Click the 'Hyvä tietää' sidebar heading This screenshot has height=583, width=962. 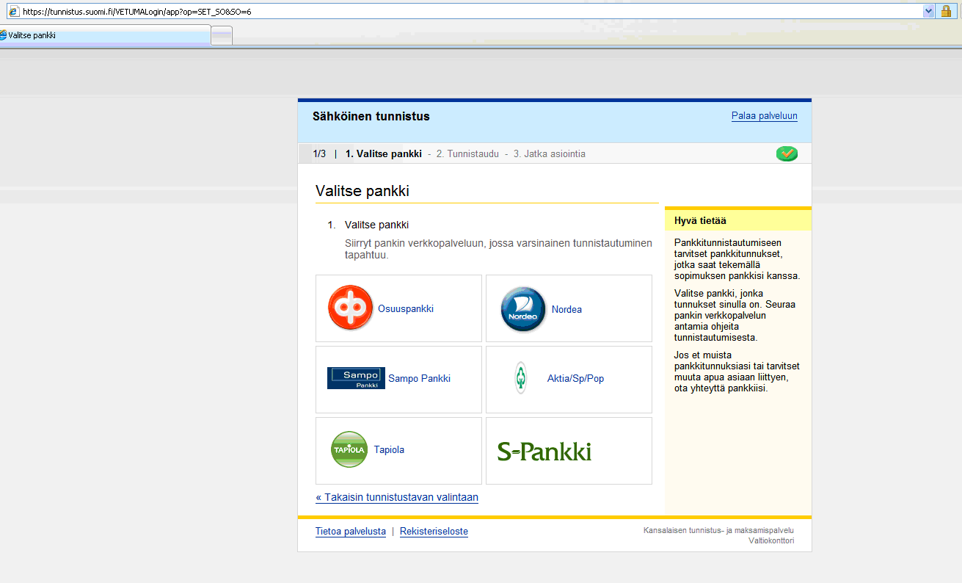tap(701, 220)
